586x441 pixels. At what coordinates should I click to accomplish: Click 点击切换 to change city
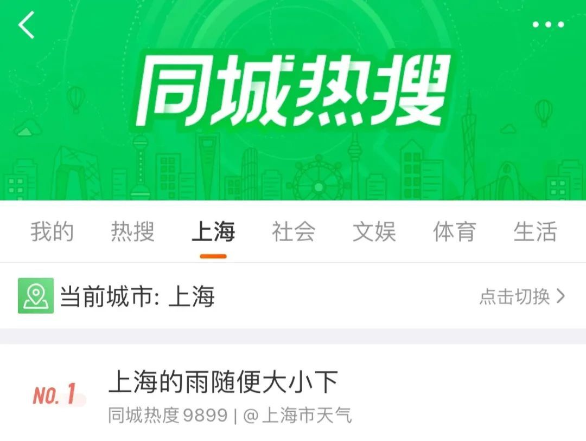tap(514, 296)
